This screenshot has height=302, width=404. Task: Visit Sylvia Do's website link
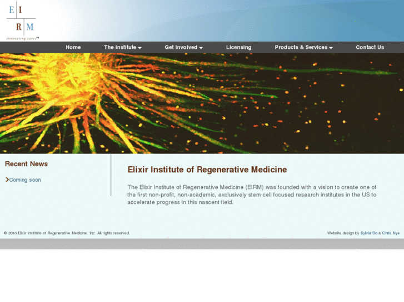pyautogui.click(x=369, y=233)
